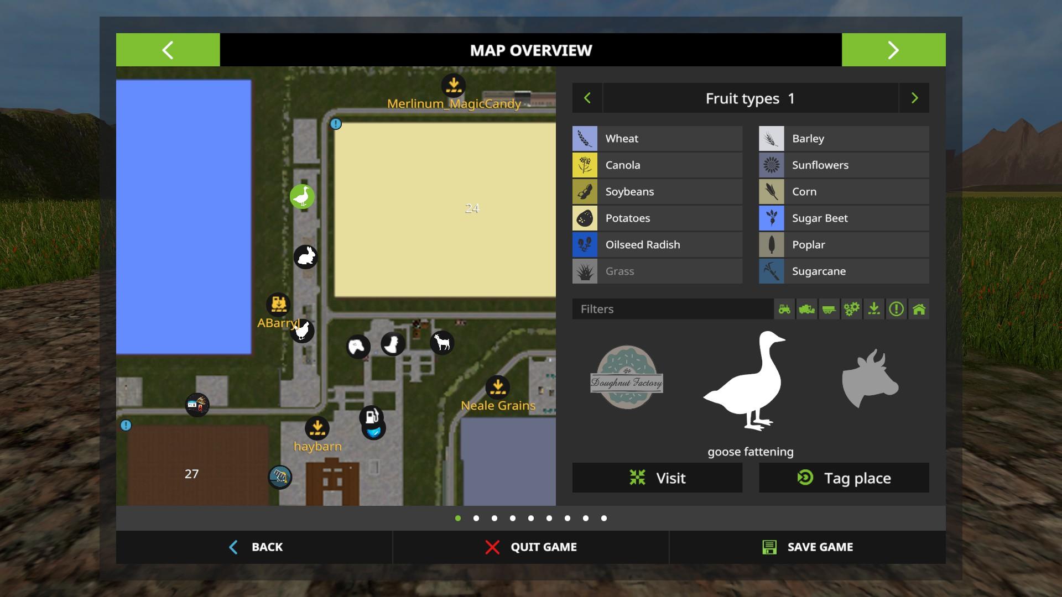The height and width of the screenshot is (597, 1062).
Task: Jump to the second page indicator dot
Action: (x=476, y=518)
